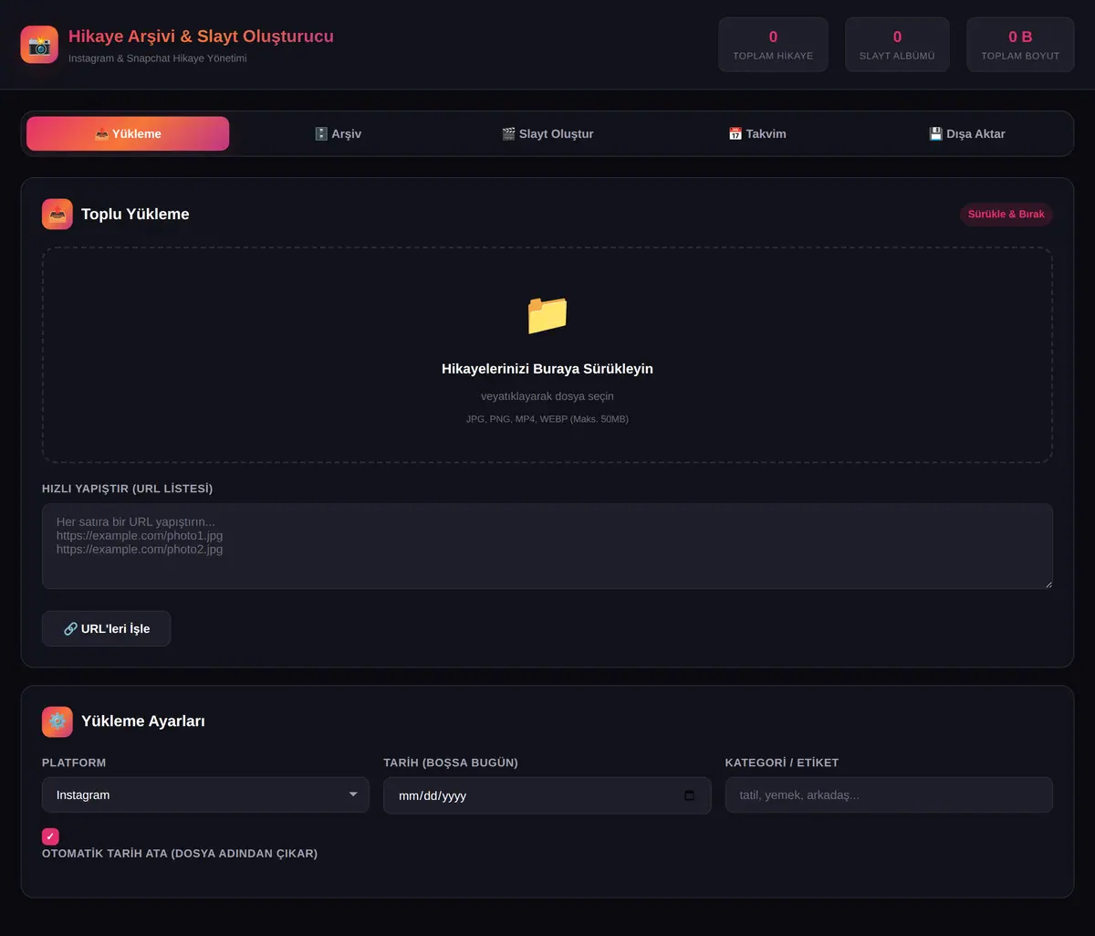Open the Arşiv tab
Screen dimensions: 1095x936
[338, 133]
